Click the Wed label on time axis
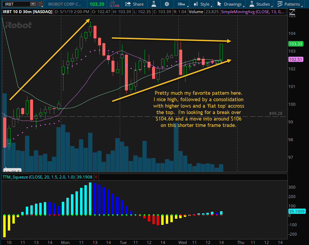The width and height of the screenshot is (309, 245). 182,242
